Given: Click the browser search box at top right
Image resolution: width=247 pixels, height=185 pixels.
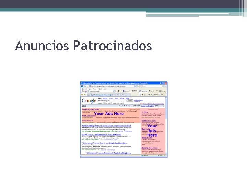Looking at the screenshot, I should [x=152, y=86].
